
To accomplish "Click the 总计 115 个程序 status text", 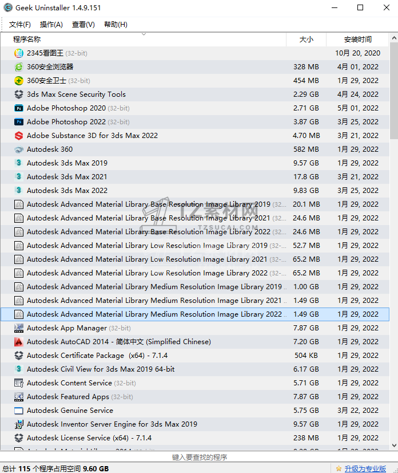I will [55, 468].
